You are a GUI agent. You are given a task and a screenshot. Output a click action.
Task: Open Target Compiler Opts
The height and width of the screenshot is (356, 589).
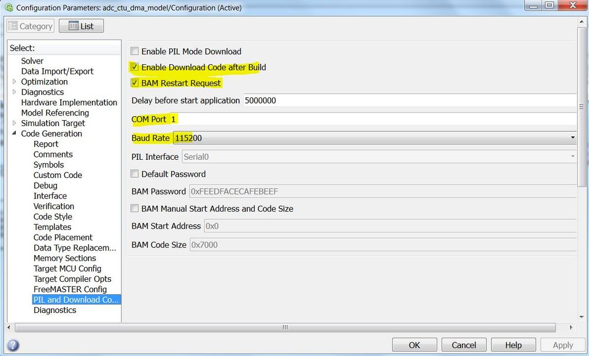(x=72, y=279)
